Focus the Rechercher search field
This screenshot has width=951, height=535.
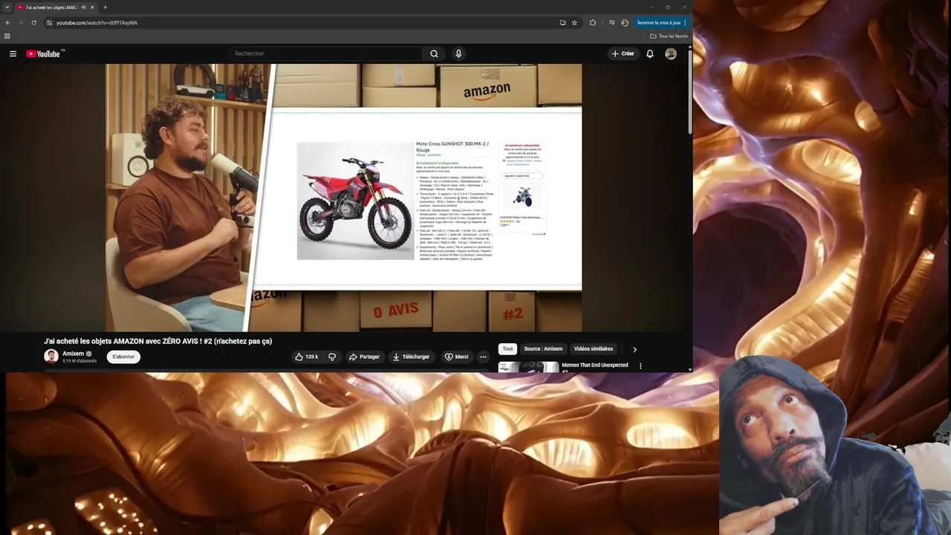(x=327, y=53)
